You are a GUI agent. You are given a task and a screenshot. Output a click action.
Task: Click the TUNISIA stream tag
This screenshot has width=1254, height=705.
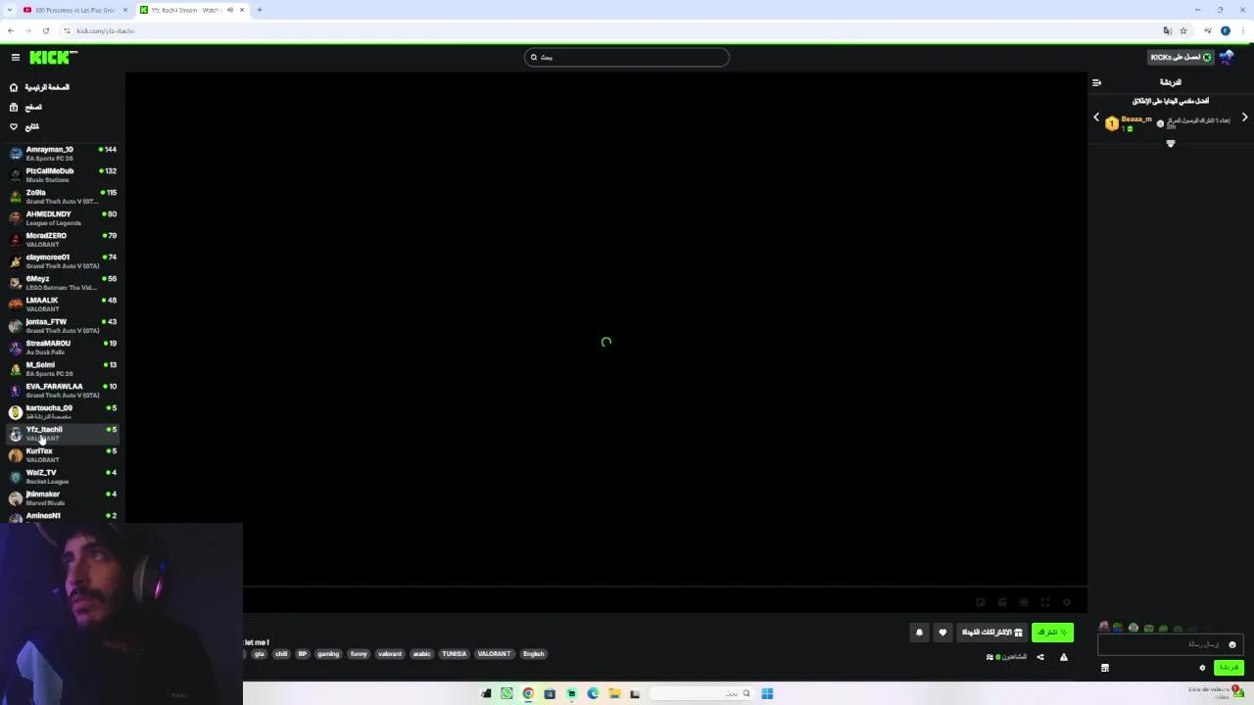[x=454, y=654]
